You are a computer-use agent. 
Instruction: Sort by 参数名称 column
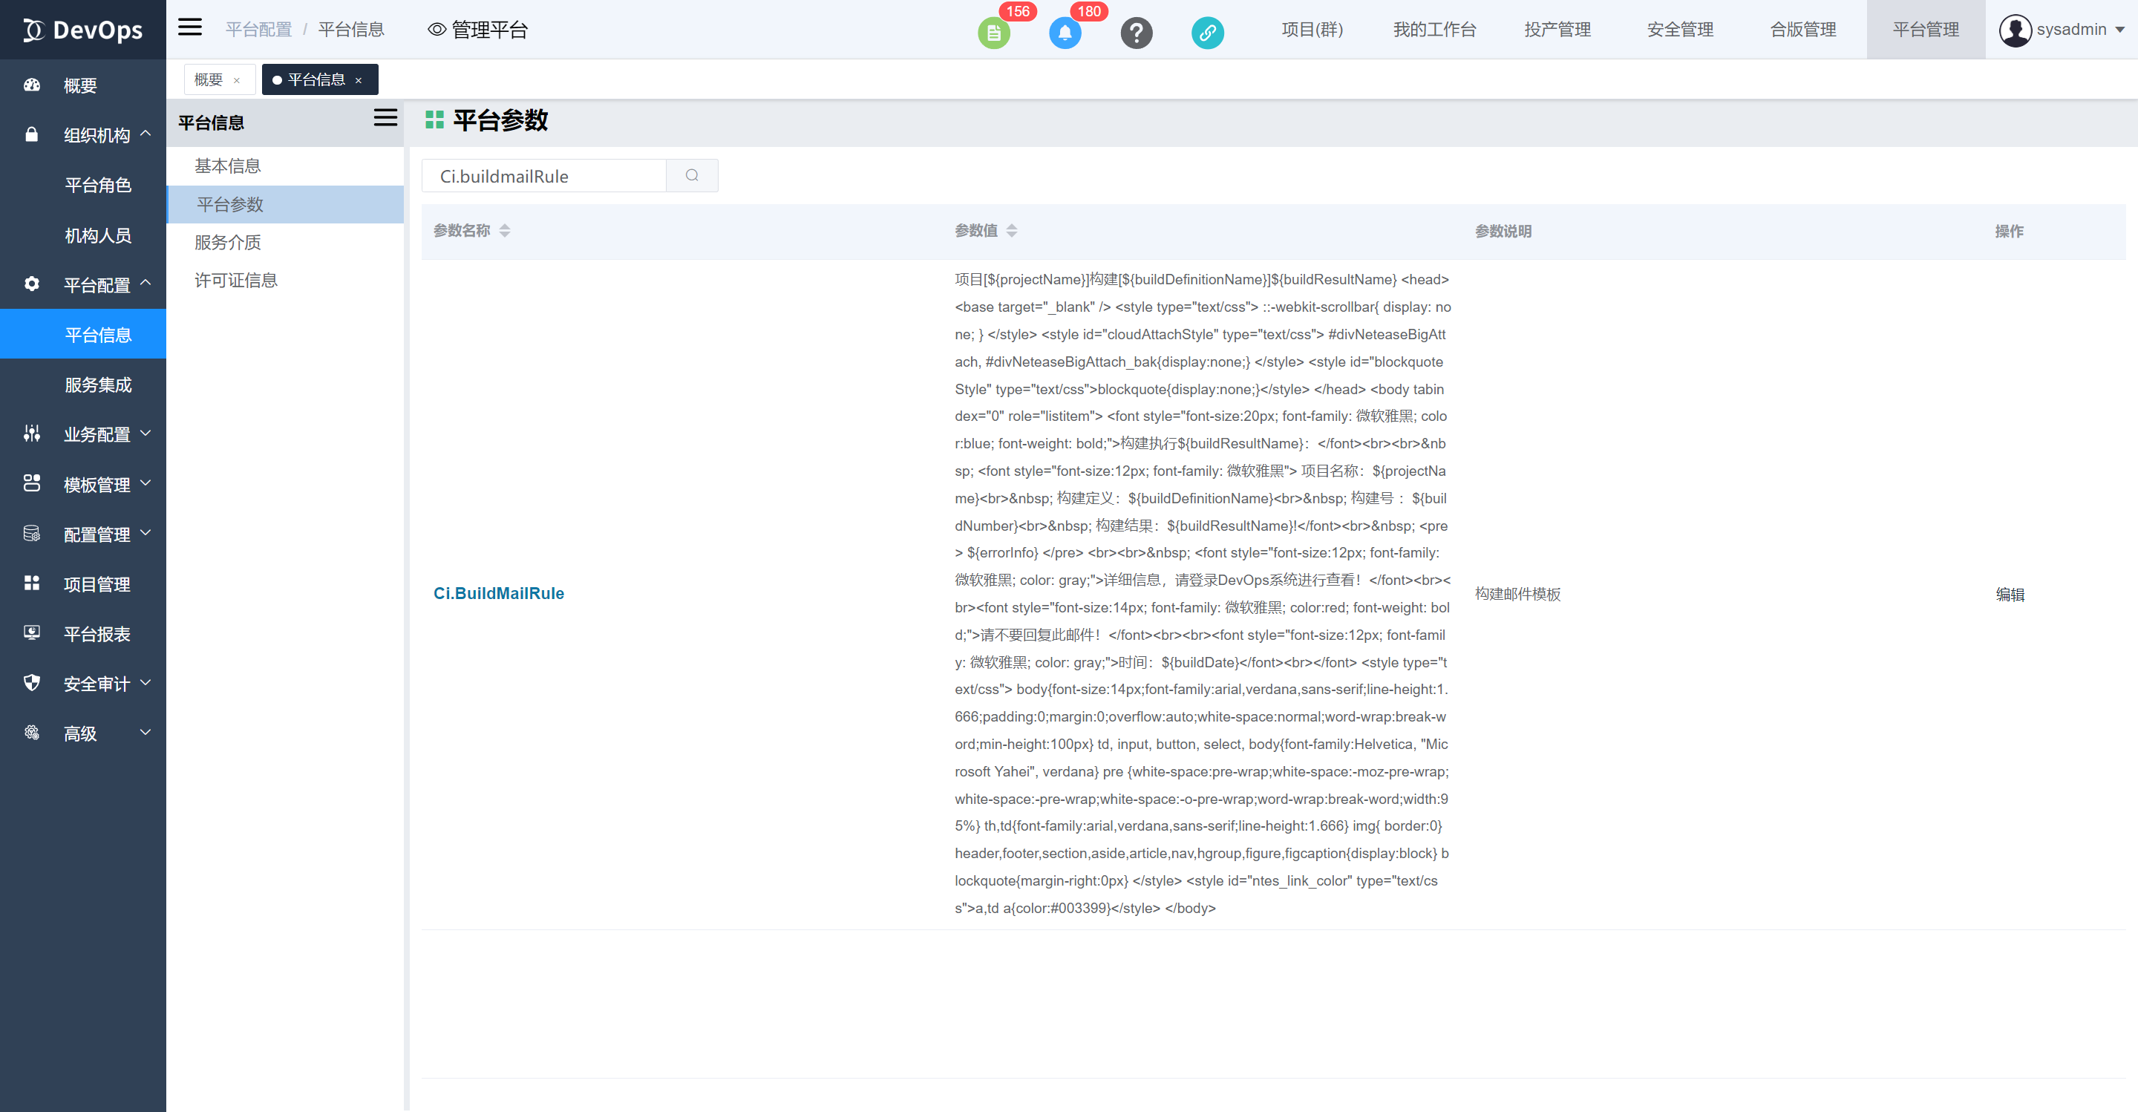505,231
